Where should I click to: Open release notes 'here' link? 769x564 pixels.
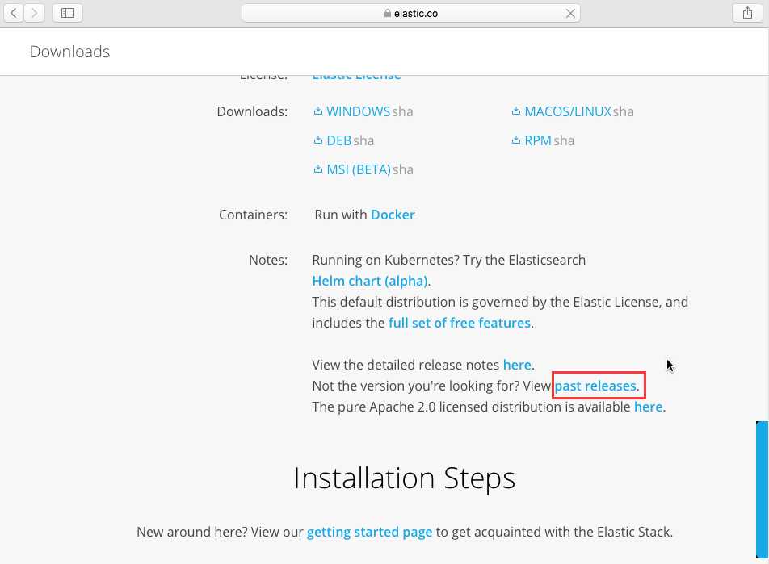517,365
